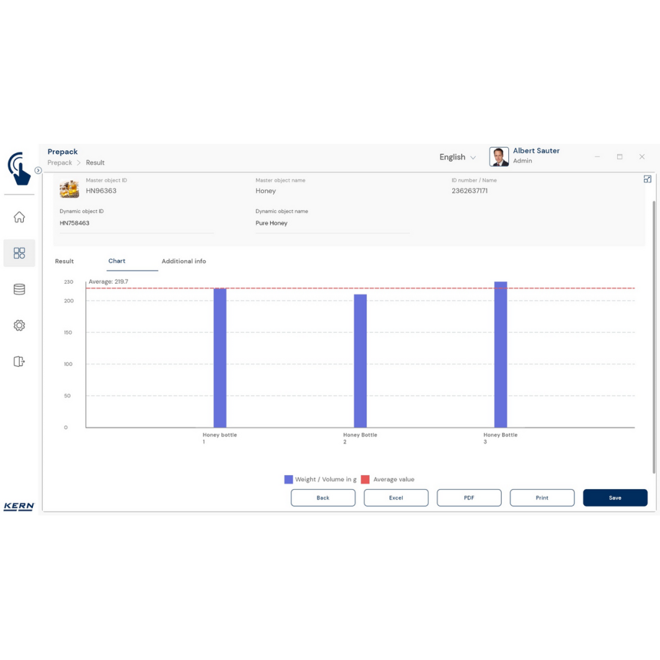660x660 pixels.
Task: Select the Chart tab
Action: coord(117,261)
